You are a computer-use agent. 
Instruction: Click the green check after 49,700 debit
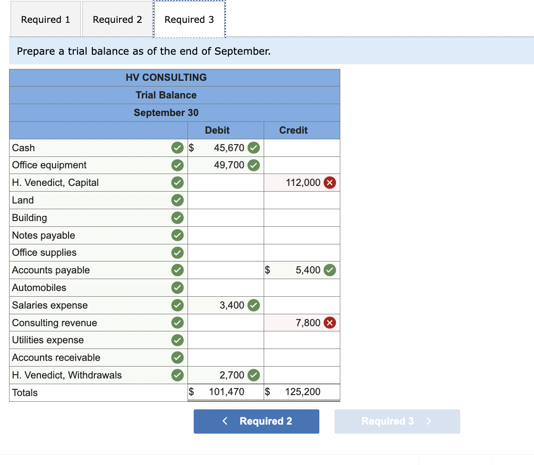(x=254, y=165)
